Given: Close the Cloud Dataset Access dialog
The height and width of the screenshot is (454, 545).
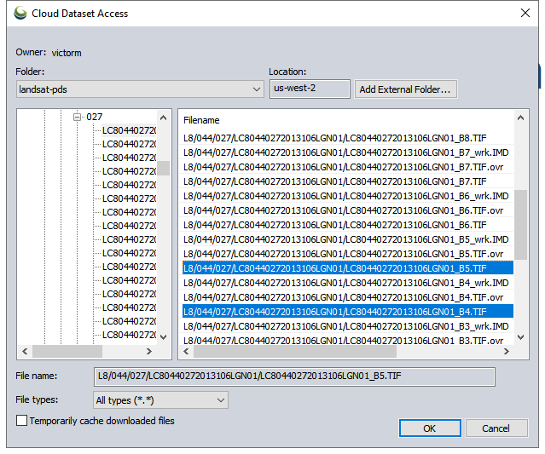Looking at the screenshot, I should point(523,13).
